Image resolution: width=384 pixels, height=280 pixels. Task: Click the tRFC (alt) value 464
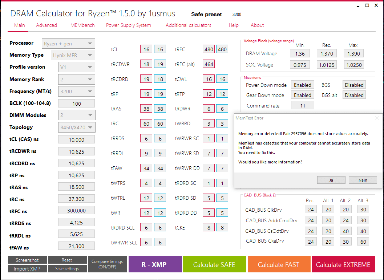coord(209,64)
